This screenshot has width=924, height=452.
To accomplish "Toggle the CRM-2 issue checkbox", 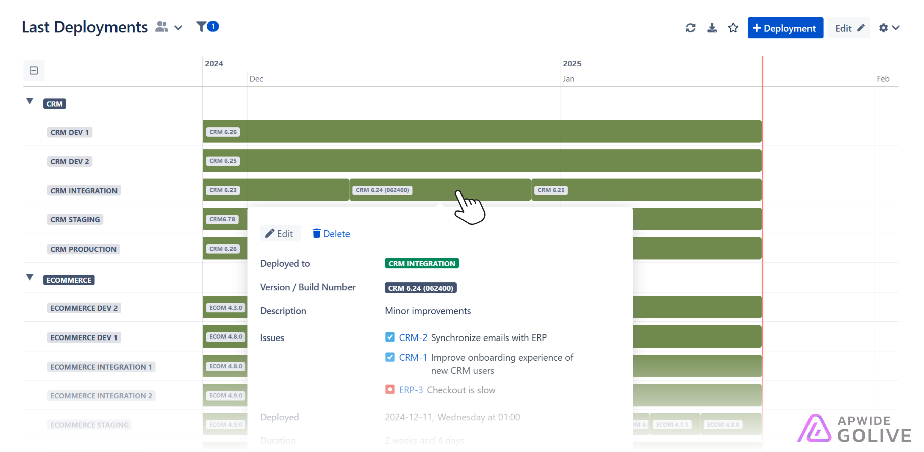I will 390,337.
